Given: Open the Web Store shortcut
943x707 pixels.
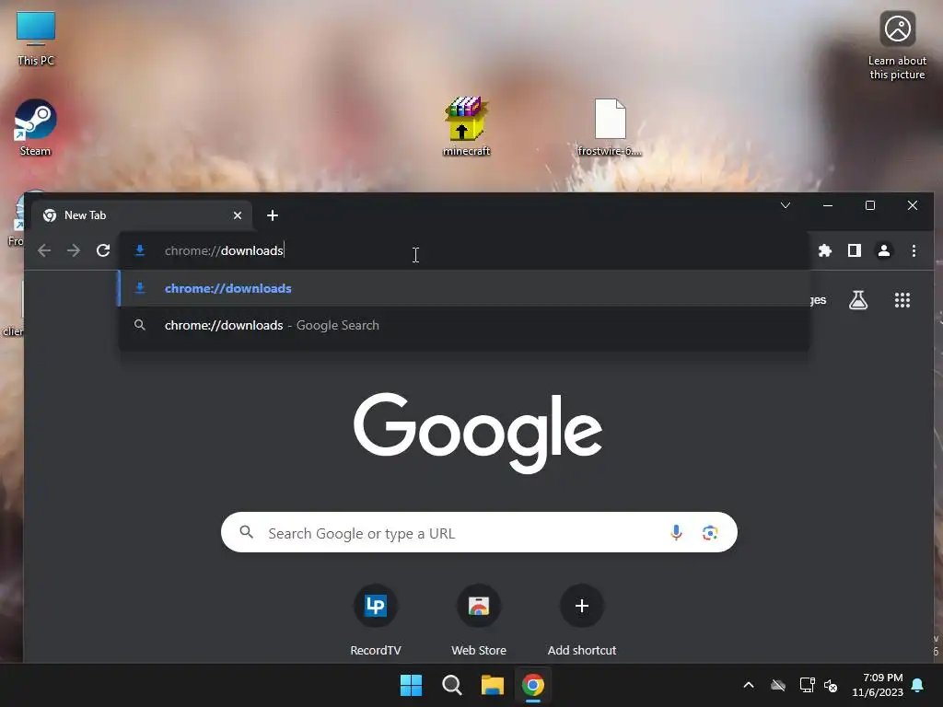Looking at the screenshot, I should 479,621.
